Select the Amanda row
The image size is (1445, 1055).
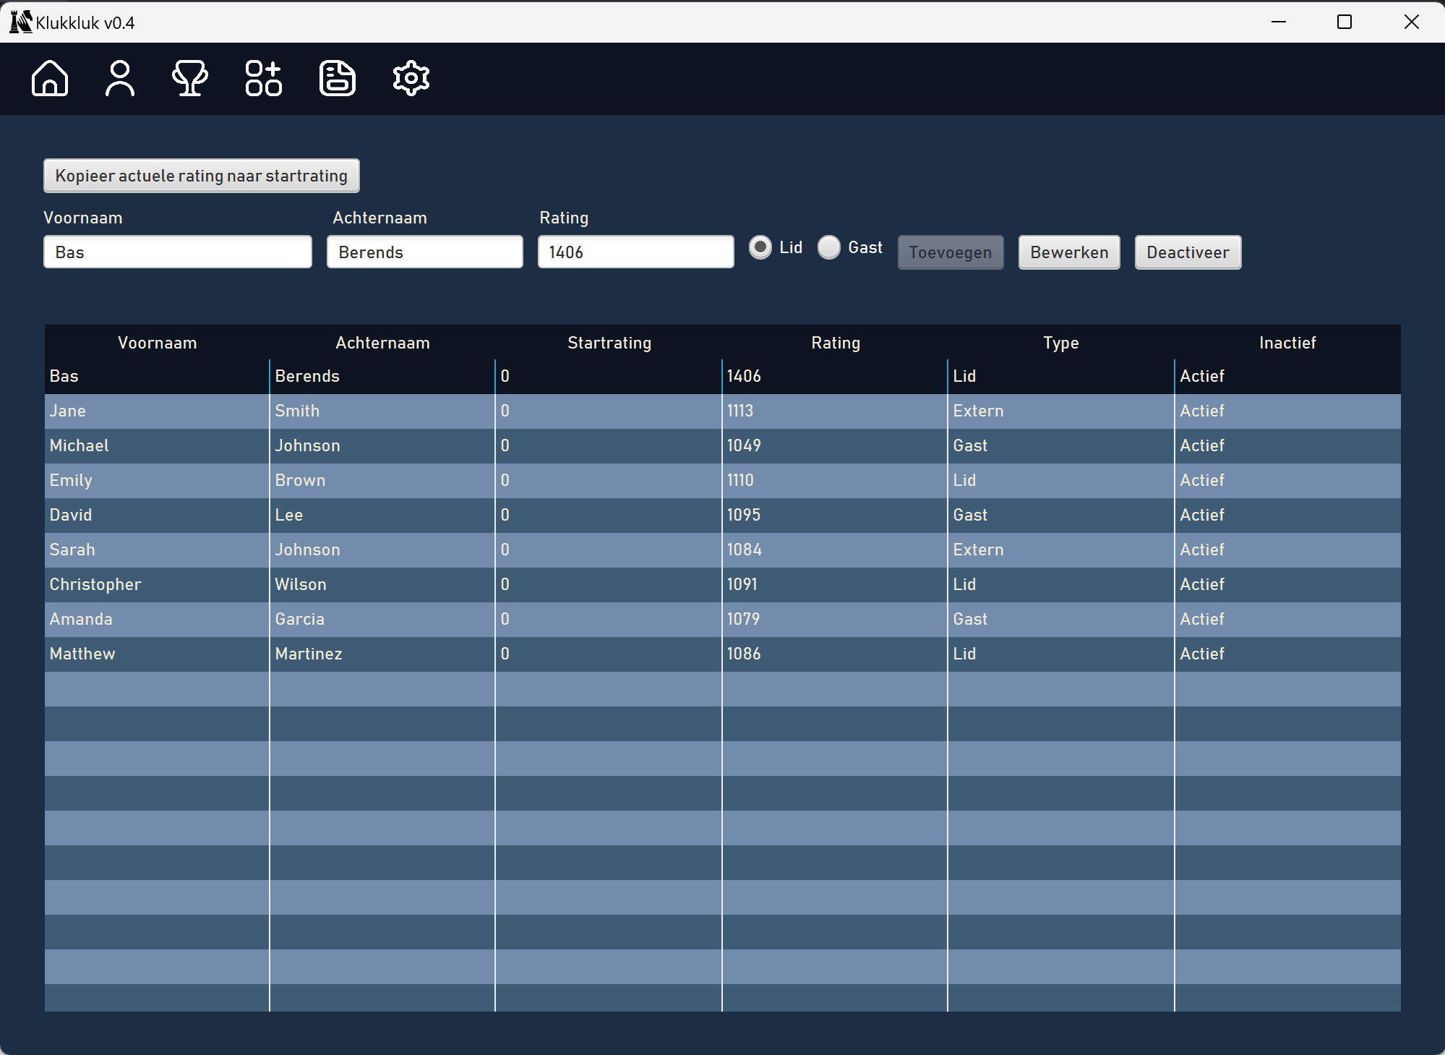(x=723, y=619)
